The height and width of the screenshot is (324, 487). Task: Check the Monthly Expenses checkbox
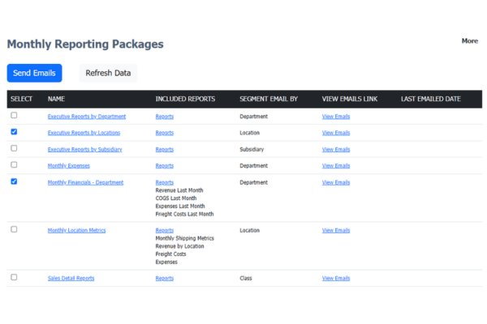[14, 164]
